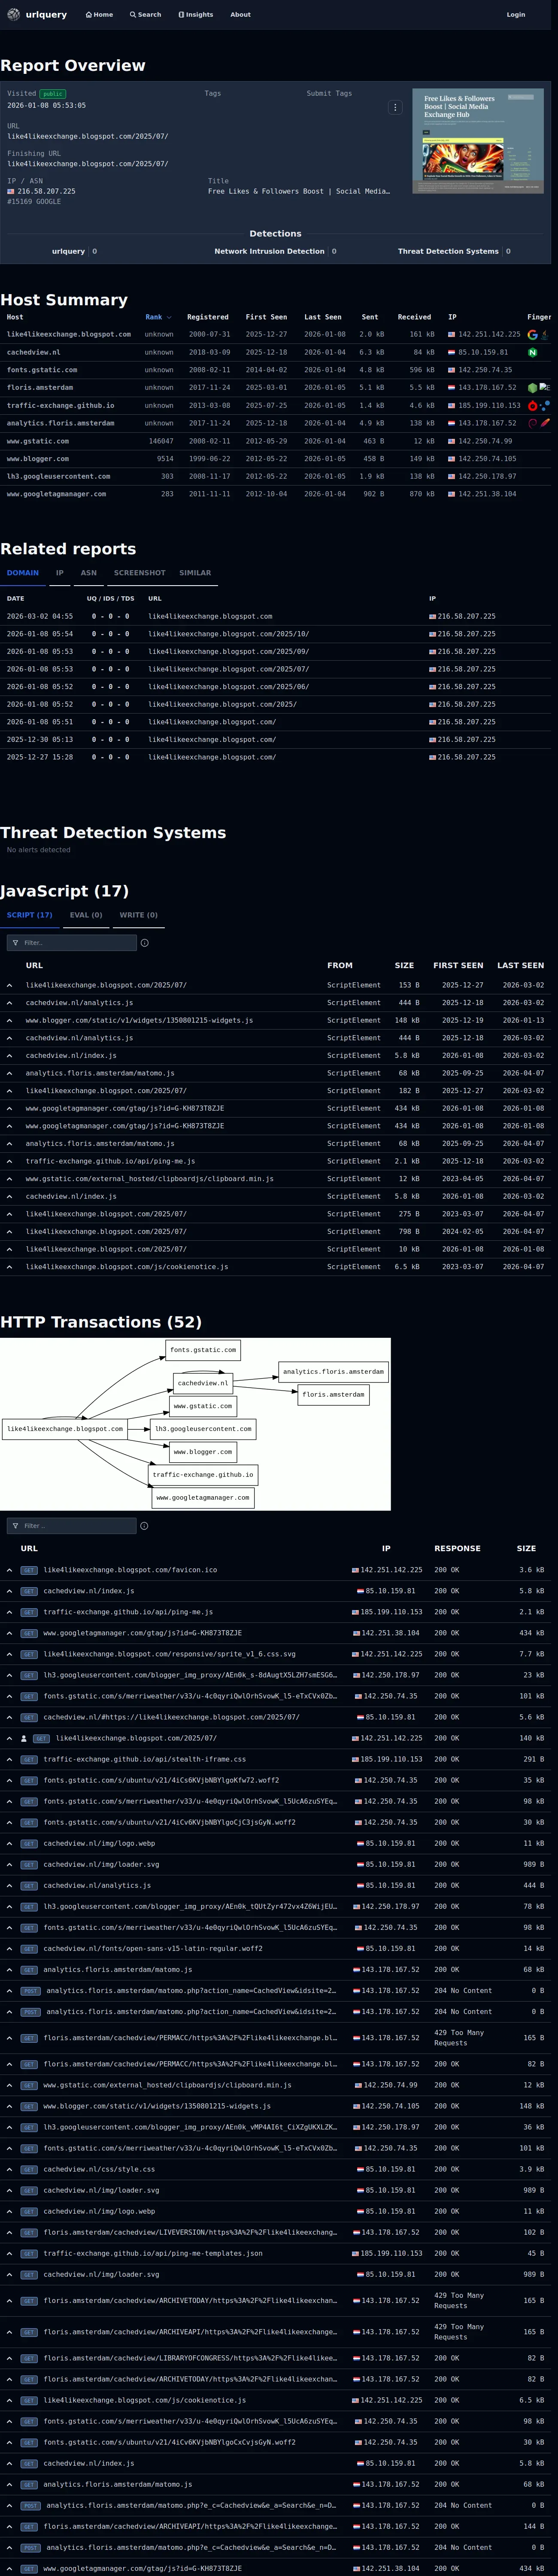Viewport: 558px width, 2576px height.
Task: Expand the HTTP transaction for LIVEVERSION cachedview request
Action: click(x=10, y=2232)
